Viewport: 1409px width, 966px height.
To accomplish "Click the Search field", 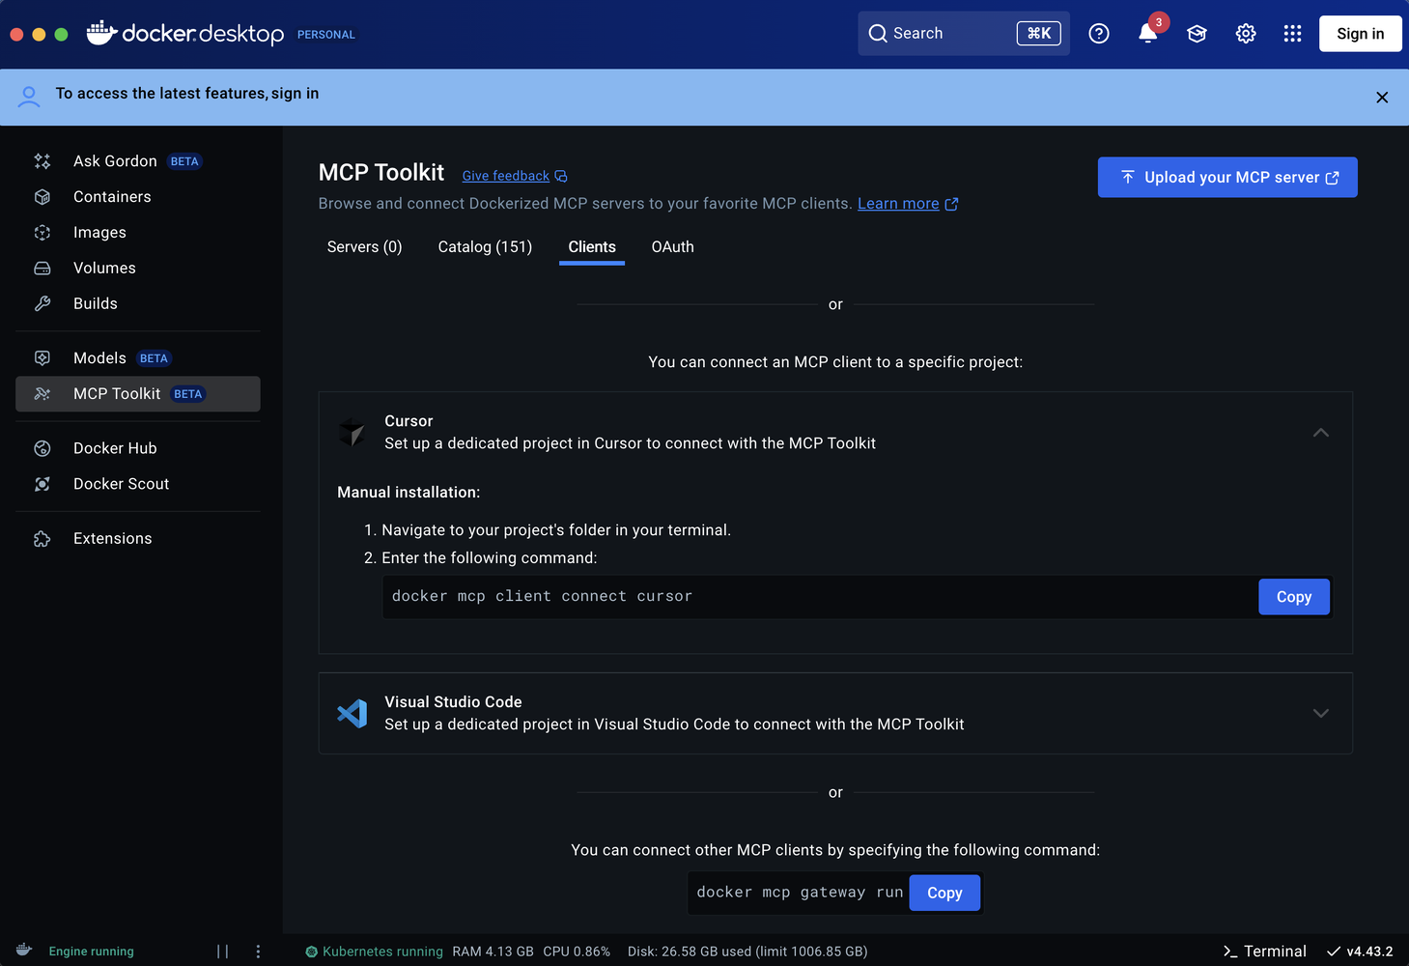I will point(964,34).
